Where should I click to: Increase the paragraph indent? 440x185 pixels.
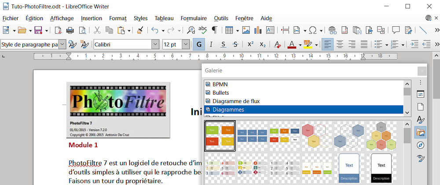tap(414, 44)
